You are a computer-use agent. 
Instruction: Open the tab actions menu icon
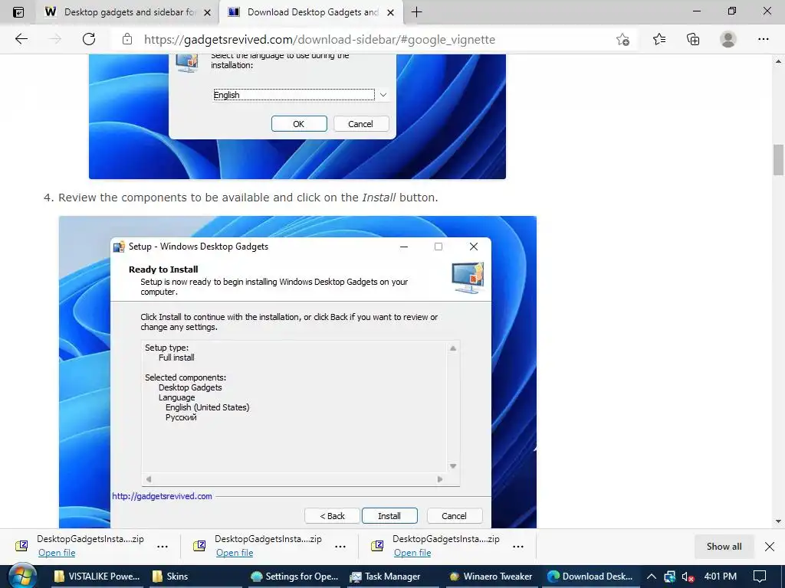18,12
